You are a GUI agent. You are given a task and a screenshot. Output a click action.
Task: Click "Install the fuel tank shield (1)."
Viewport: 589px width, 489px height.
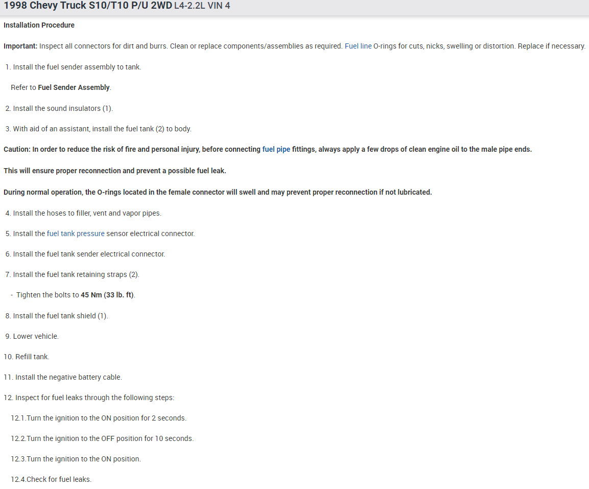click(60, 316)
